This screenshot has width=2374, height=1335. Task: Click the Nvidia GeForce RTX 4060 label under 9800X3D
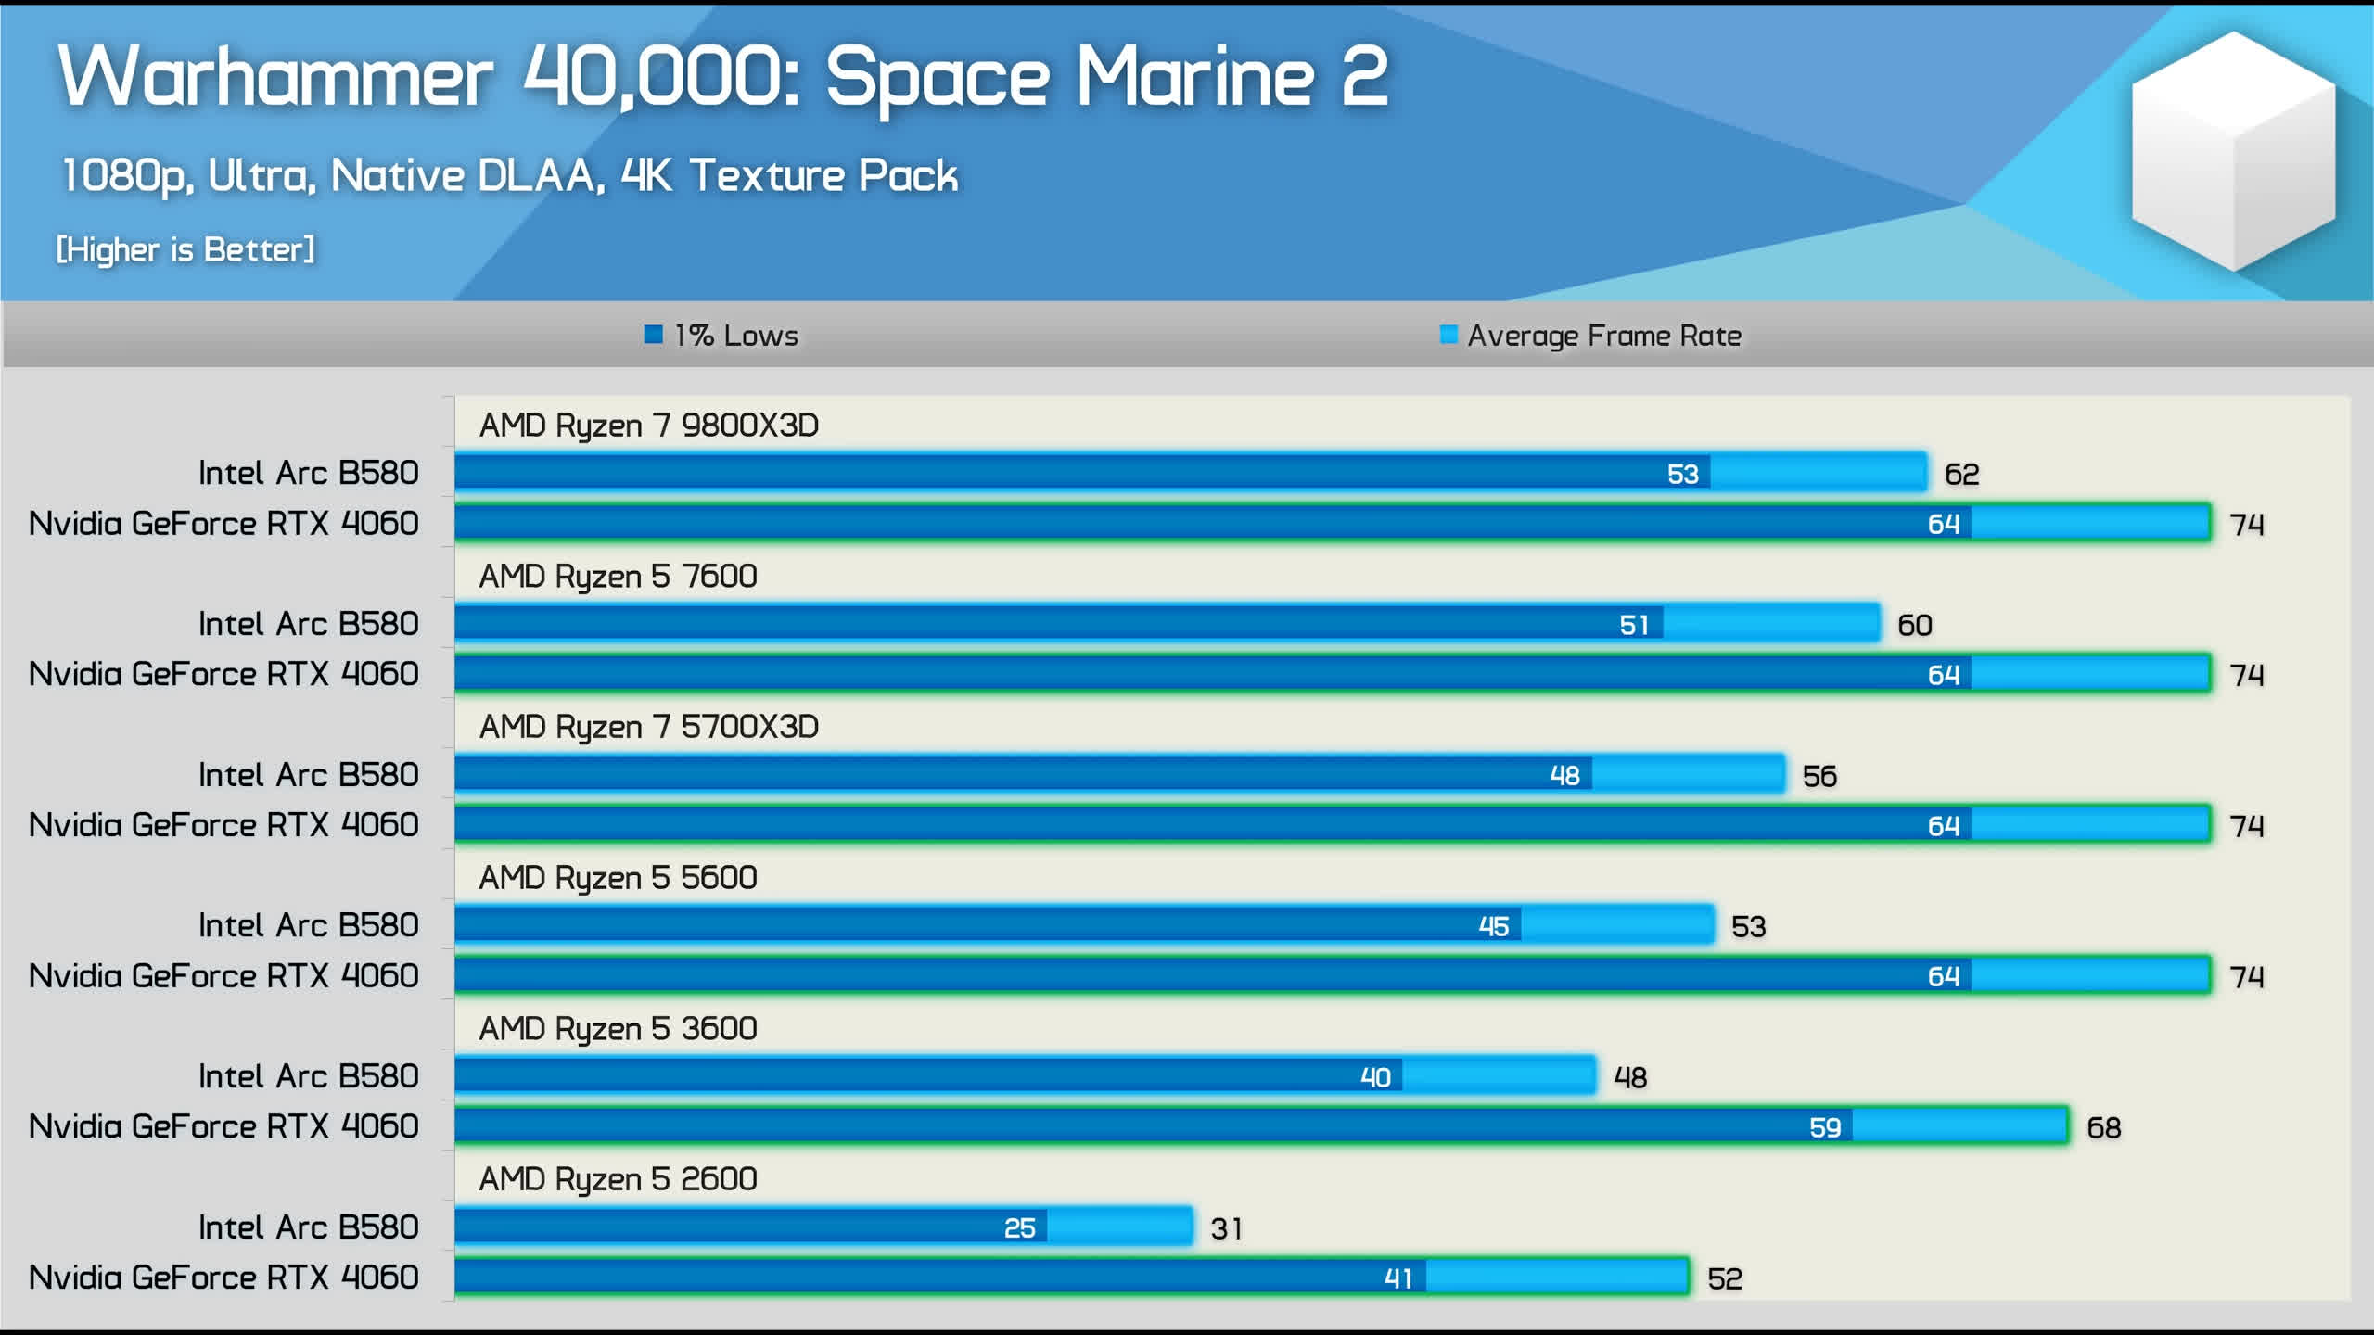(x=223, y=523)
